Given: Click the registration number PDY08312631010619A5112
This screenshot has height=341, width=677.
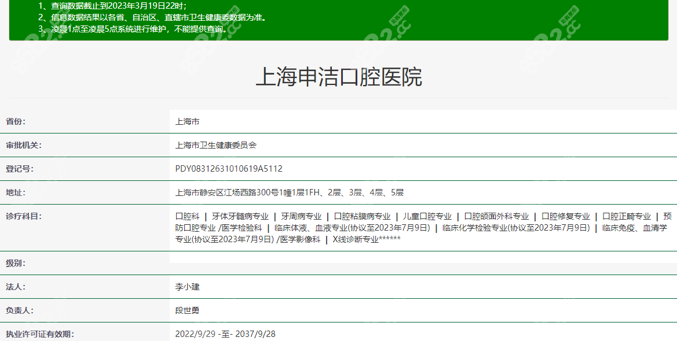Looking at the screenshot, I should tap(229, 169).
